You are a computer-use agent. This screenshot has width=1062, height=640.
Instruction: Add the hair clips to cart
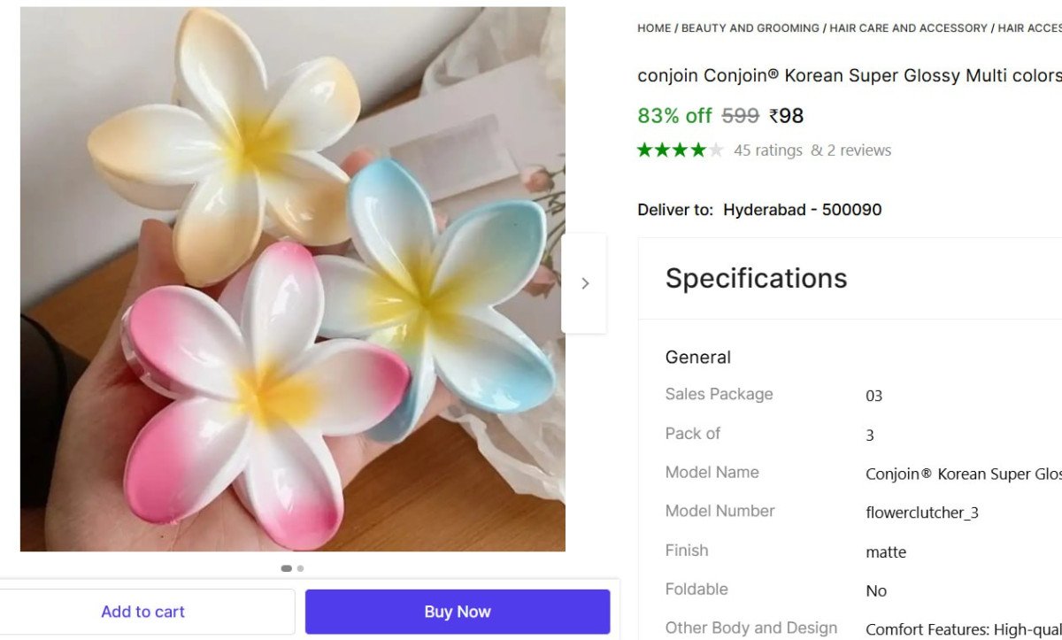point(143,612)
